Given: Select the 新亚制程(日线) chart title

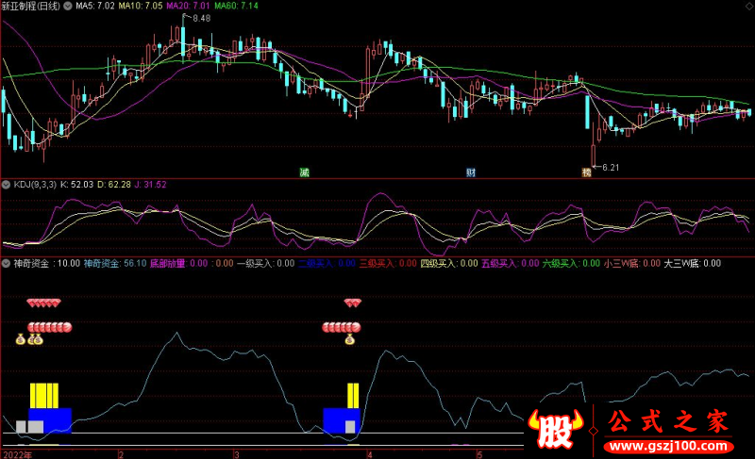Looking at the screenshot, I should click(x=31, y=7).
